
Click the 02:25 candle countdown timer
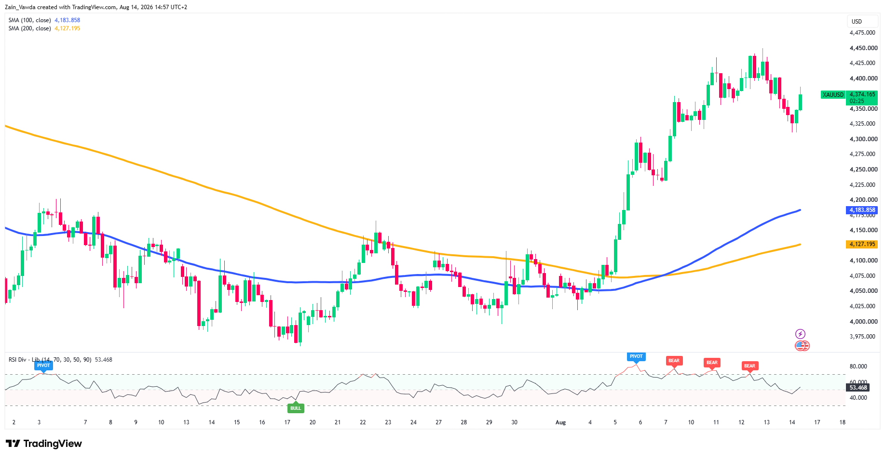pyautogui.click(x=857, y=101)
